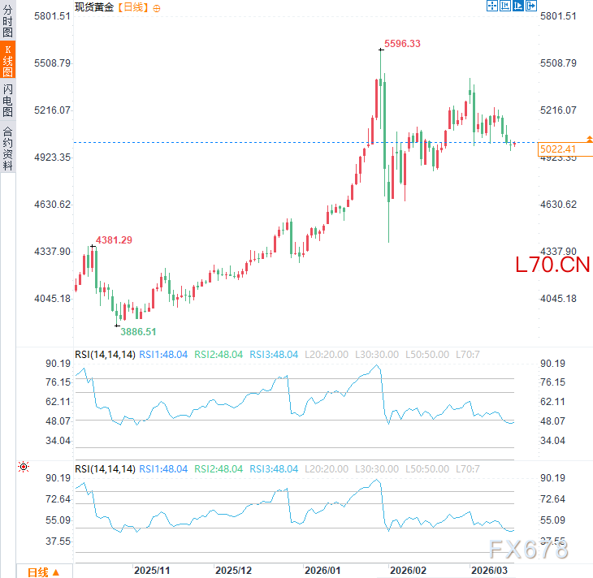The width and height of the screenshot is (593, 578).
Task: Click the rightmost layout icon at top right
Action: click(x=531, y=6)
